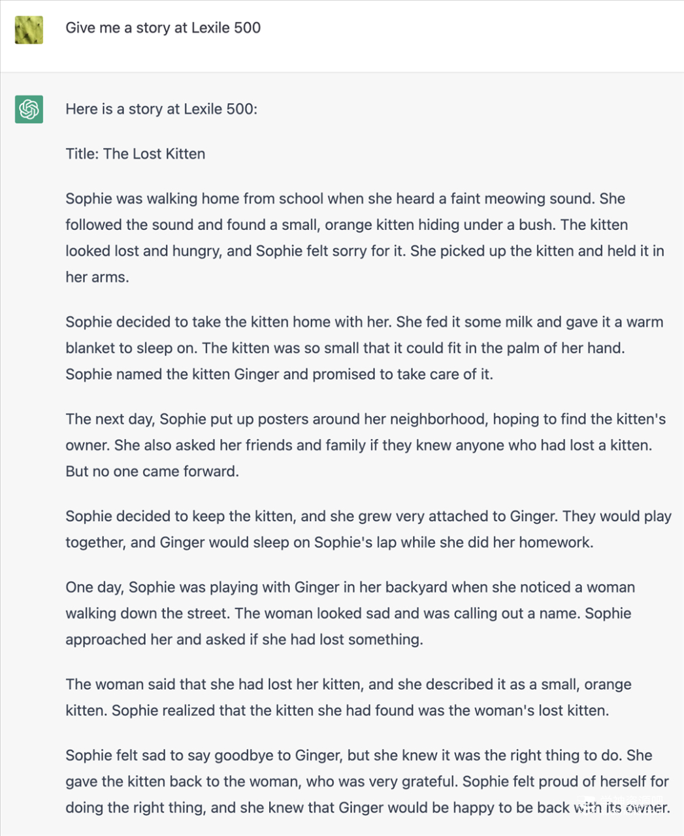Click the prompt "Give me a story at Lexile 500"

point(163,27)
